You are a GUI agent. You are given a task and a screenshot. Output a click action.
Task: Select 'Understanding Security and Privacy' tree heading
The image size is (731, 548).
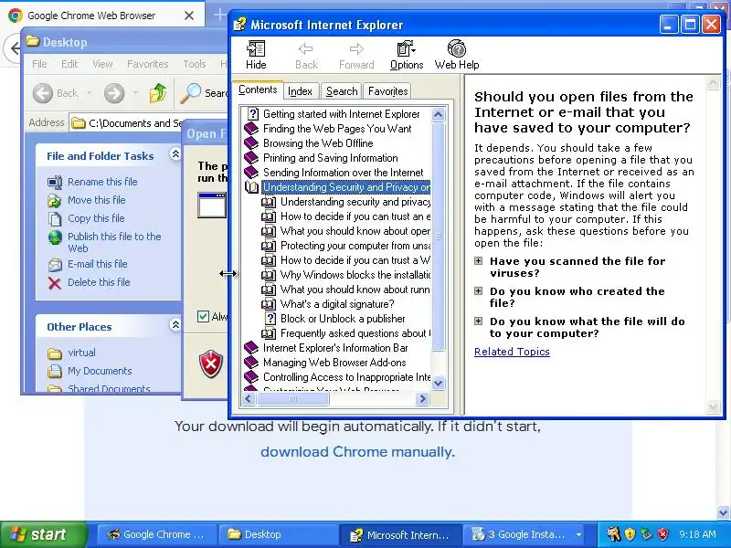tap(346, 187)
